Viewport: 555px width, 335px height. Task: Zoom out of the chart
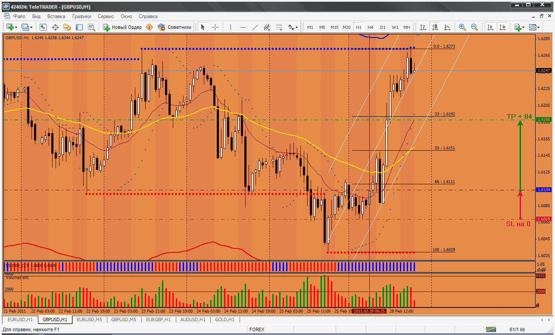(474, 27)
